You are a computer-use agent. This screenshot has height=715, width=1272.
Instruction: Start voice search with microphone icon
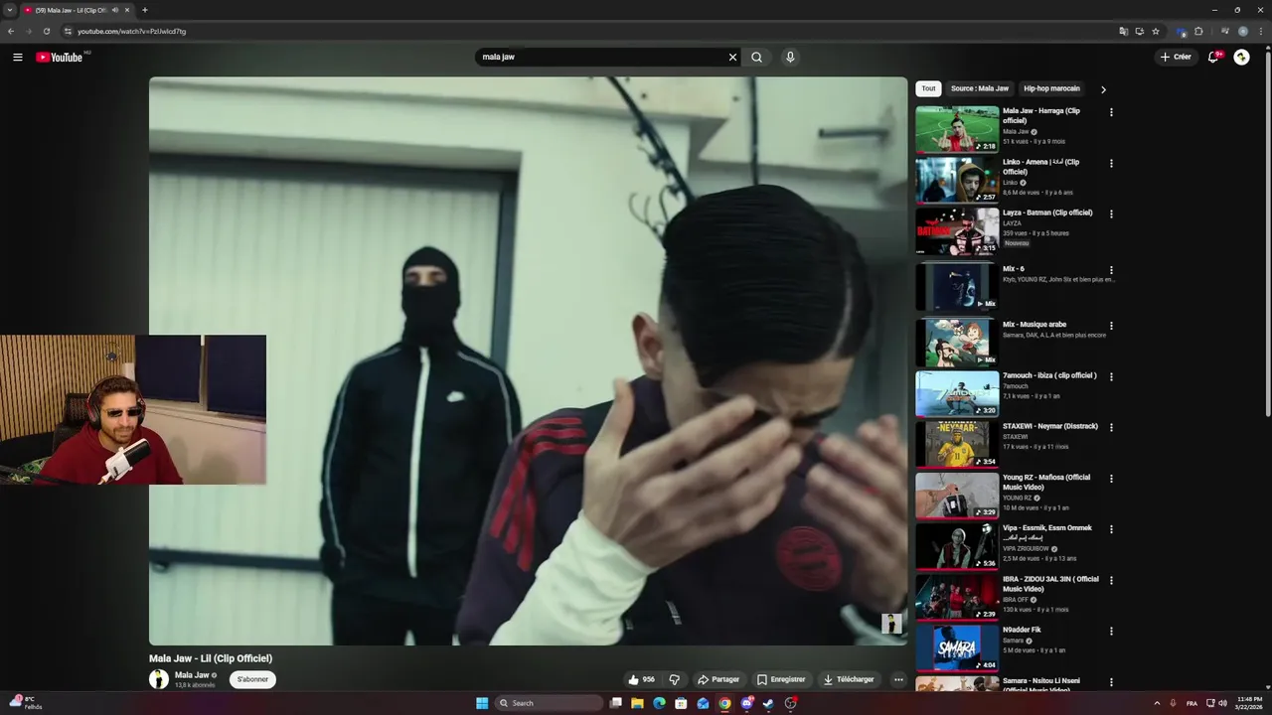(x=790, y=57)
